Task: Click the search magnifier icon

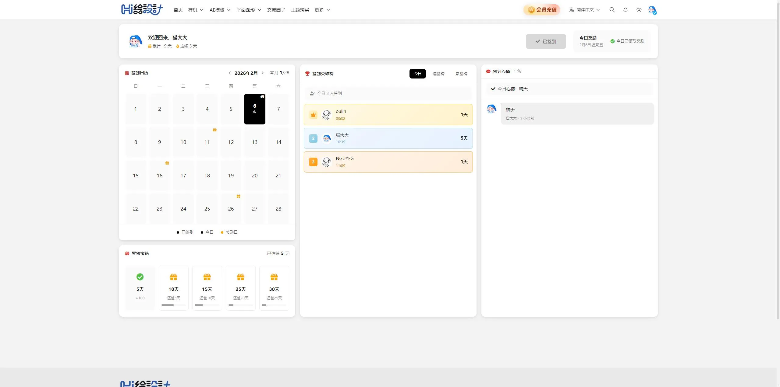Action: (x=612, y=10)
